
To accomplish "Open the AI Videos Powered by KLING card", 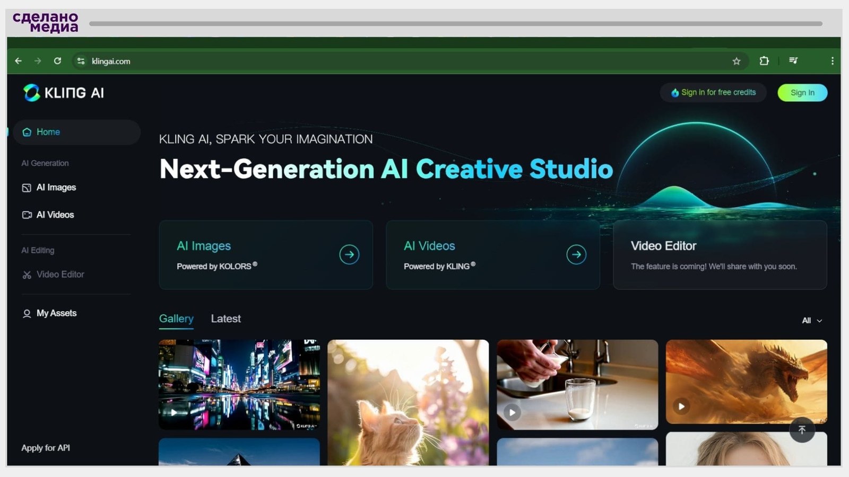I will (x=493, y=255).
